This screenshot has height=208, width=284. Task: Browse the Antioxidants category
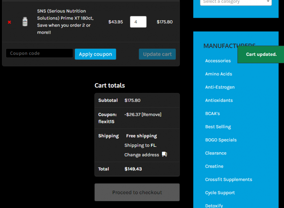pyautogui.click(x=219, y=100)
